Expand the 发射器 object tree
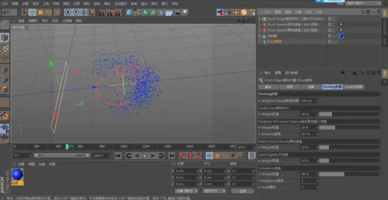The height and width of the screenshot is (200, 388). click(x=259, y=36)
